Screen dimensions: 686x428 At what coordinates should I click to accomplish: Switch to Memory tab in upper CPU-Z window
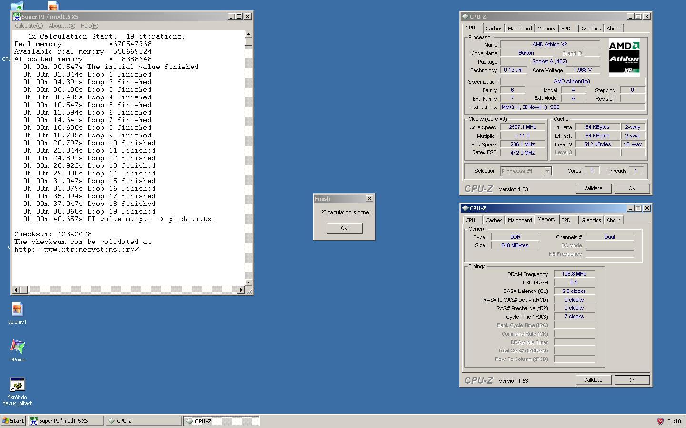546,29
